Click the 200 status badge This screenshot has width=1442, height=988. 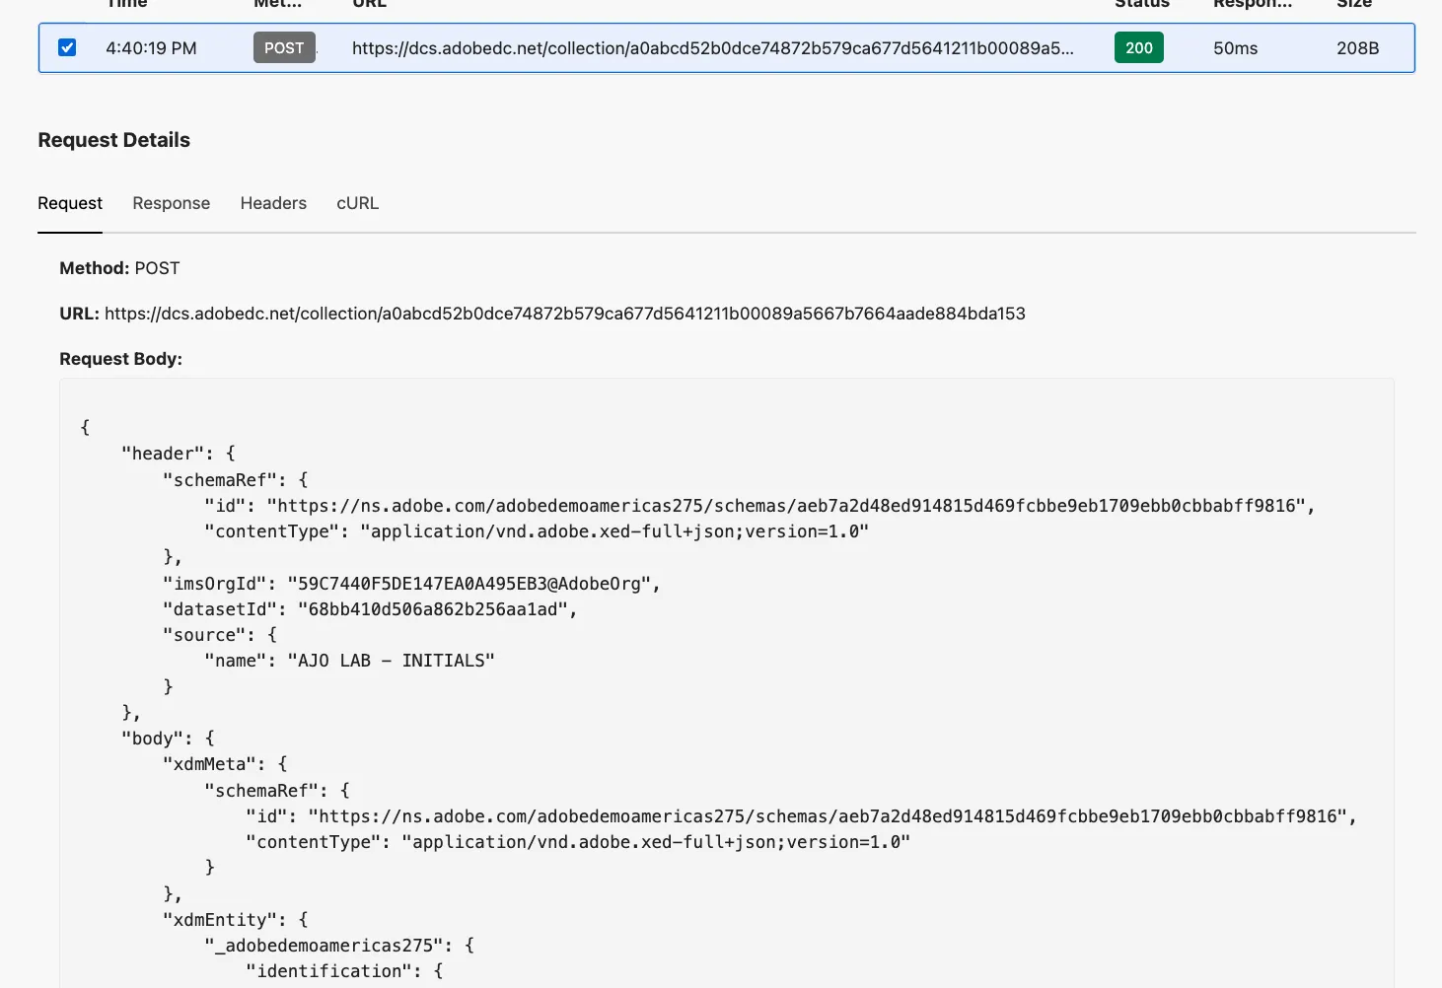[x=1139, y=47]
